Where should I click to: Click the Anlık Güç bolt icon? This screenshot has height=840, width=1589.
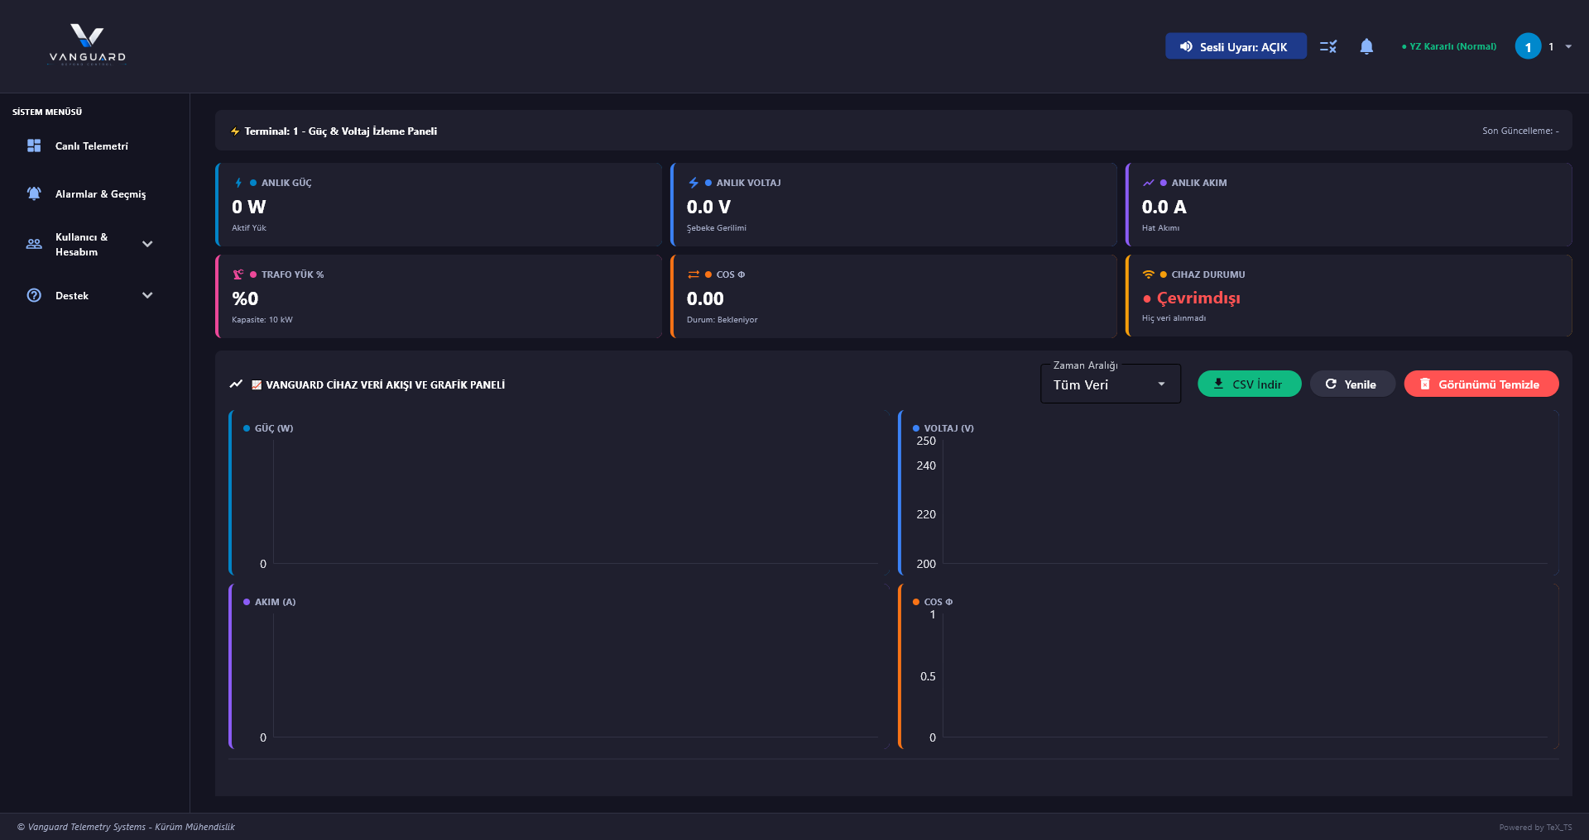(x=238, y=183)
